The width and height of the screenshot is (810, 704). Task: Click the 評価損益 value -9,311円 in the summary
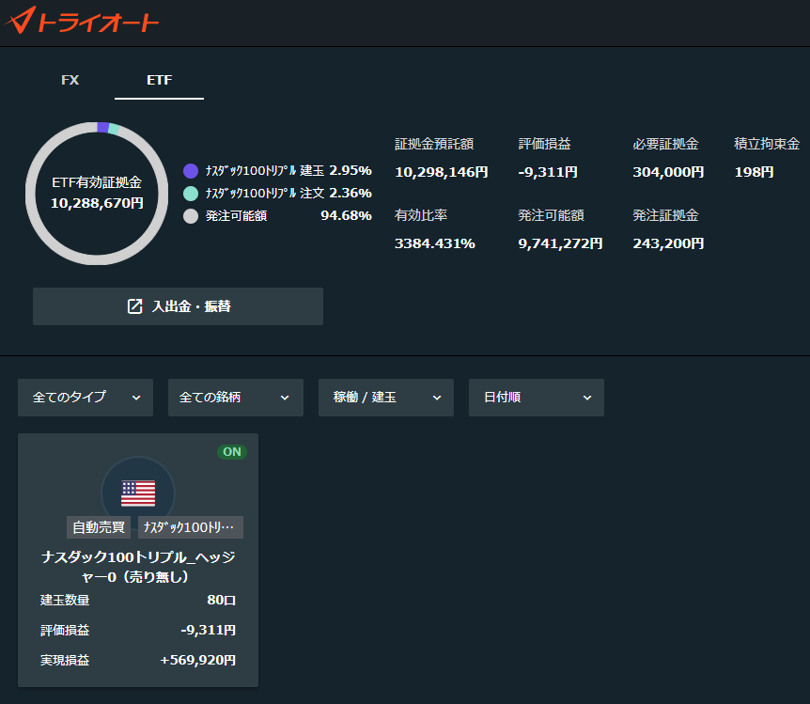click(x=548, y=172)
